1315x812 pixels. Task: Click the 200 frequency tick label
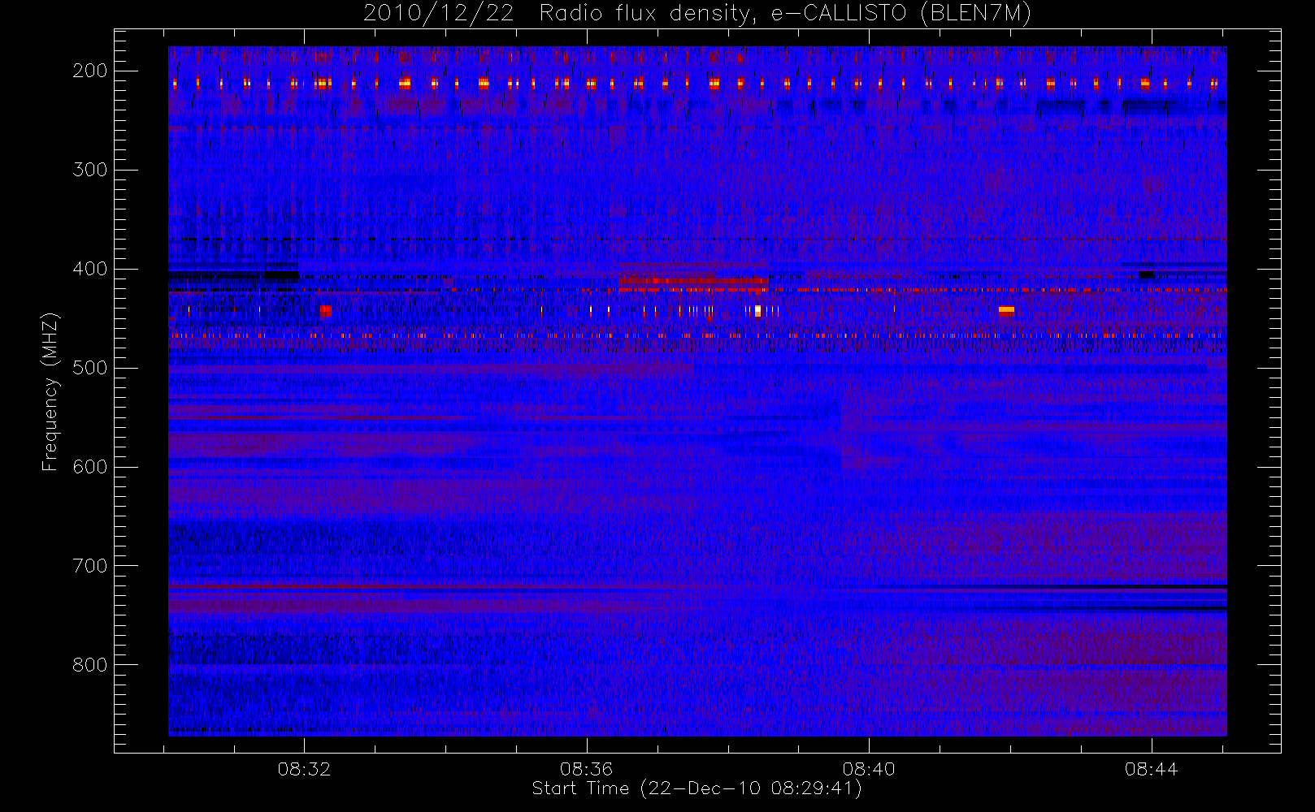[x=89, y=71]
